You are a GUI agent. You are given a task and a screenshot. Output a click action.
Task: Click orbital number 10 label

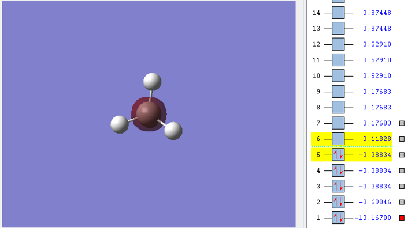click(316, 76)
